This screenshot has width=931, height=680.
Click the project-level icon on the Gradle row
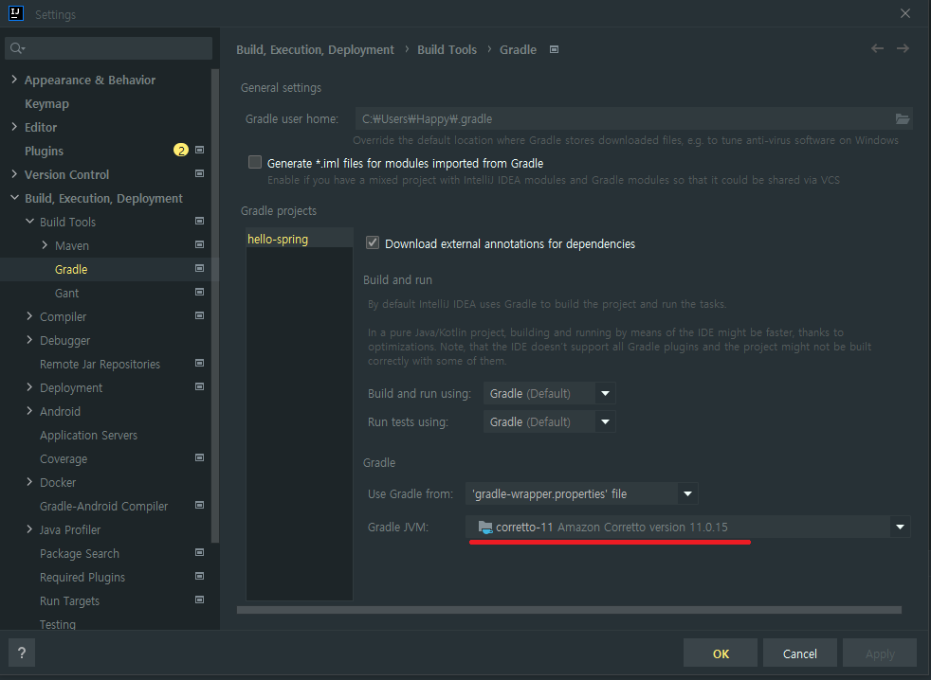[199, 269]
